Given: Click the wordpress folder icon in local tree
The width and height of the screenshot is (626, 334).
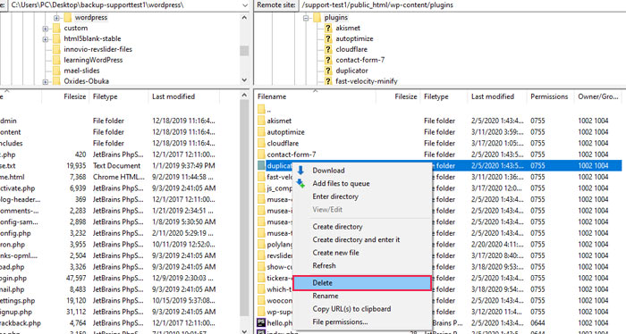Looking at the screenshot, I should (68, 17).
